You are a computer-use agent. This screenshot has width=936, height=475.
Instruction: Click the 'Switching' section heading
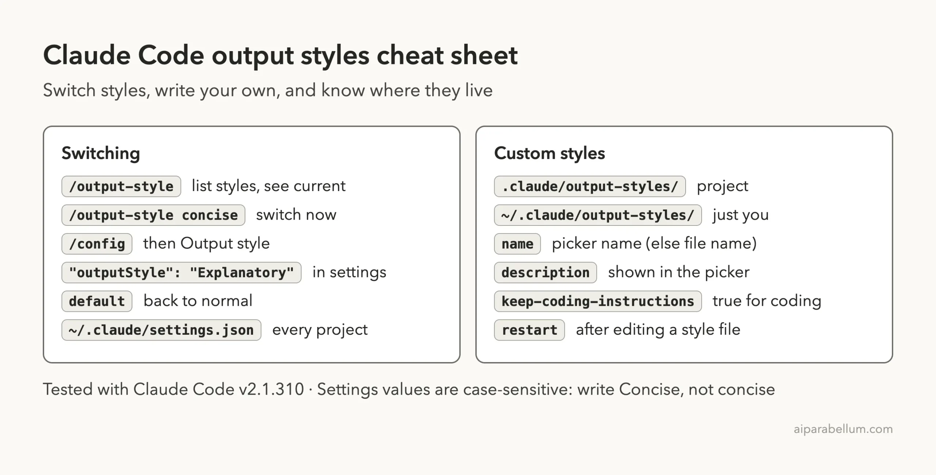tap(101, 153)
